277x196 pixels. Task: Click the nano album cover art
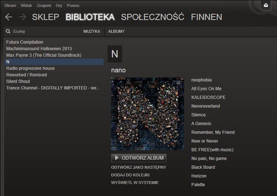point(148,114)
